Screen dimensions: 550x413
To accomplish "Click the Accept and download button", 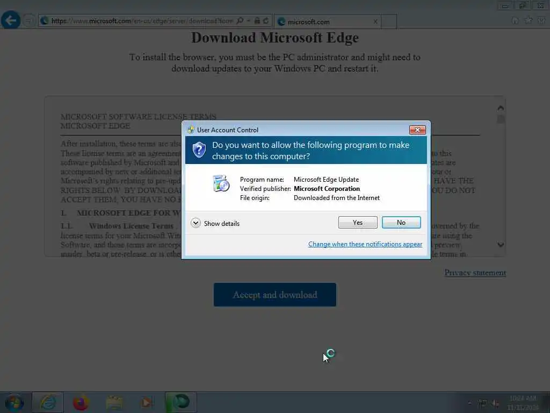I will tap(274, 295).
